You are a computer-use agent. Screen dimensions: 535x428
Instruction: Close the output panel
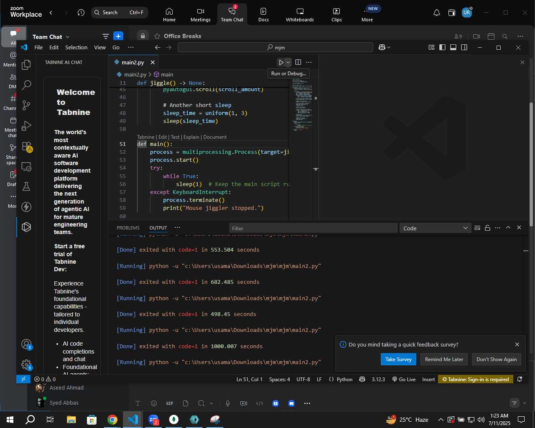tap(519, 228)
